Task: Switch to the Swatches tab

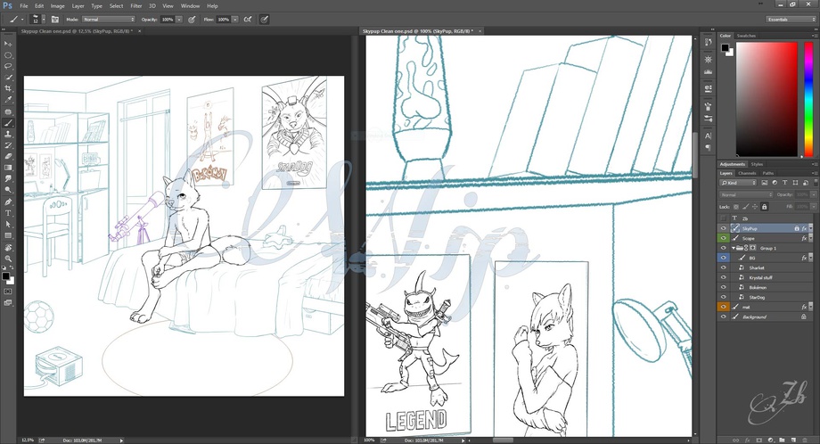Action: pos(746,36)
